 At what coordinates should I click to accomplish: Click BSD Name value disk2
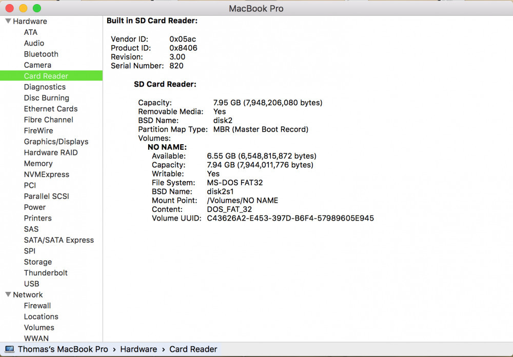[223, 121]
